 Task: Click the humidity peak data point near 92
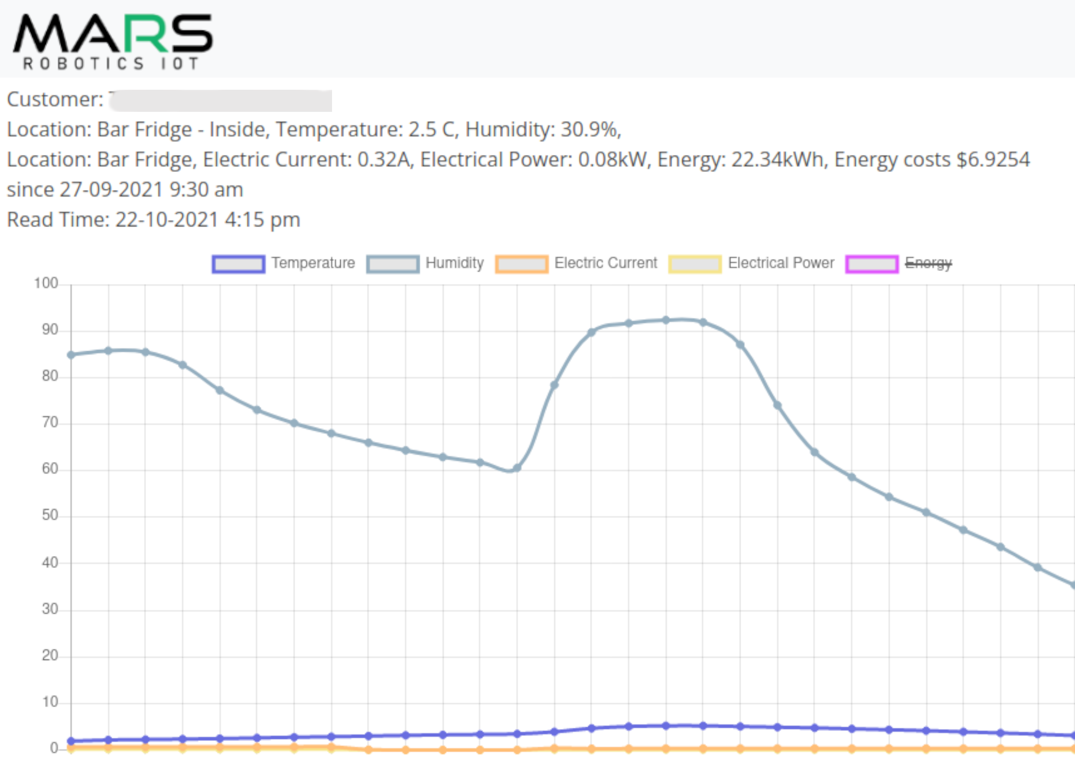click(x=666, y=320)
